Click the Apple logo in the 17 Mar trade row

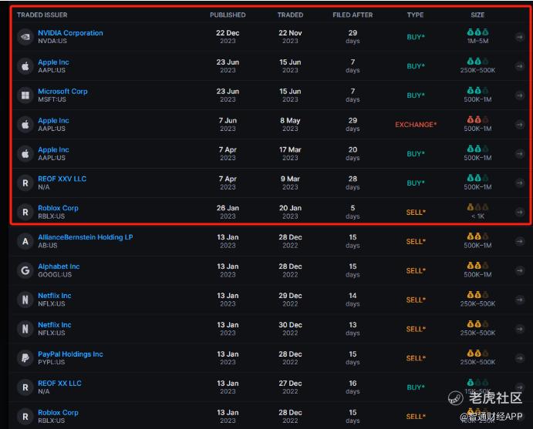tap(25, 153)
